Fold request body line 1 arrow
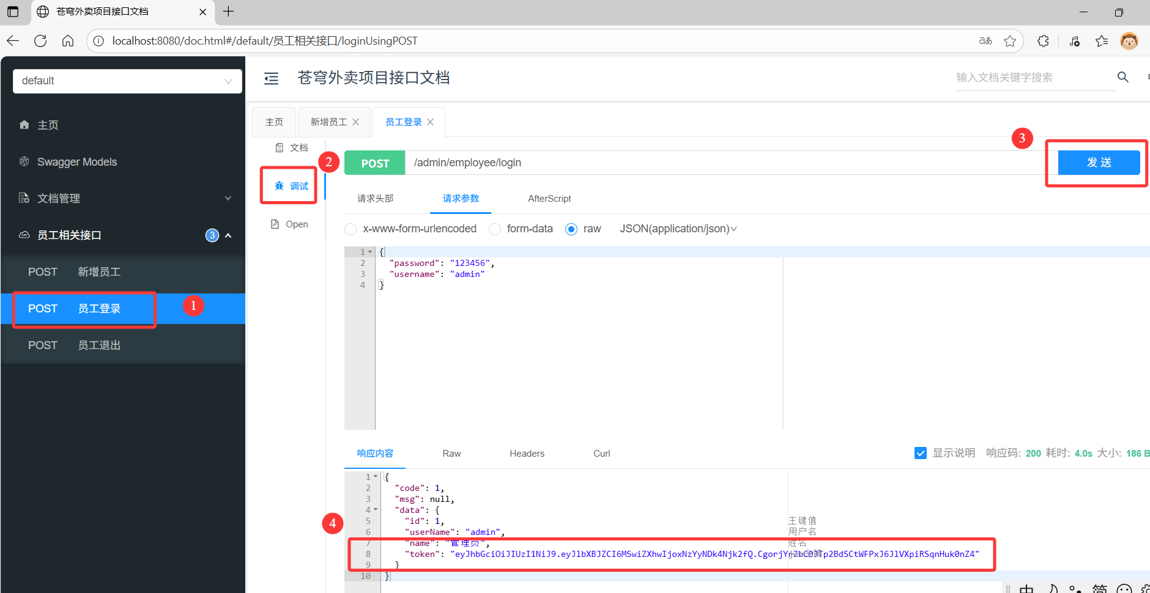Viewport: 1150px width, 593px height. tap(370, 252)
